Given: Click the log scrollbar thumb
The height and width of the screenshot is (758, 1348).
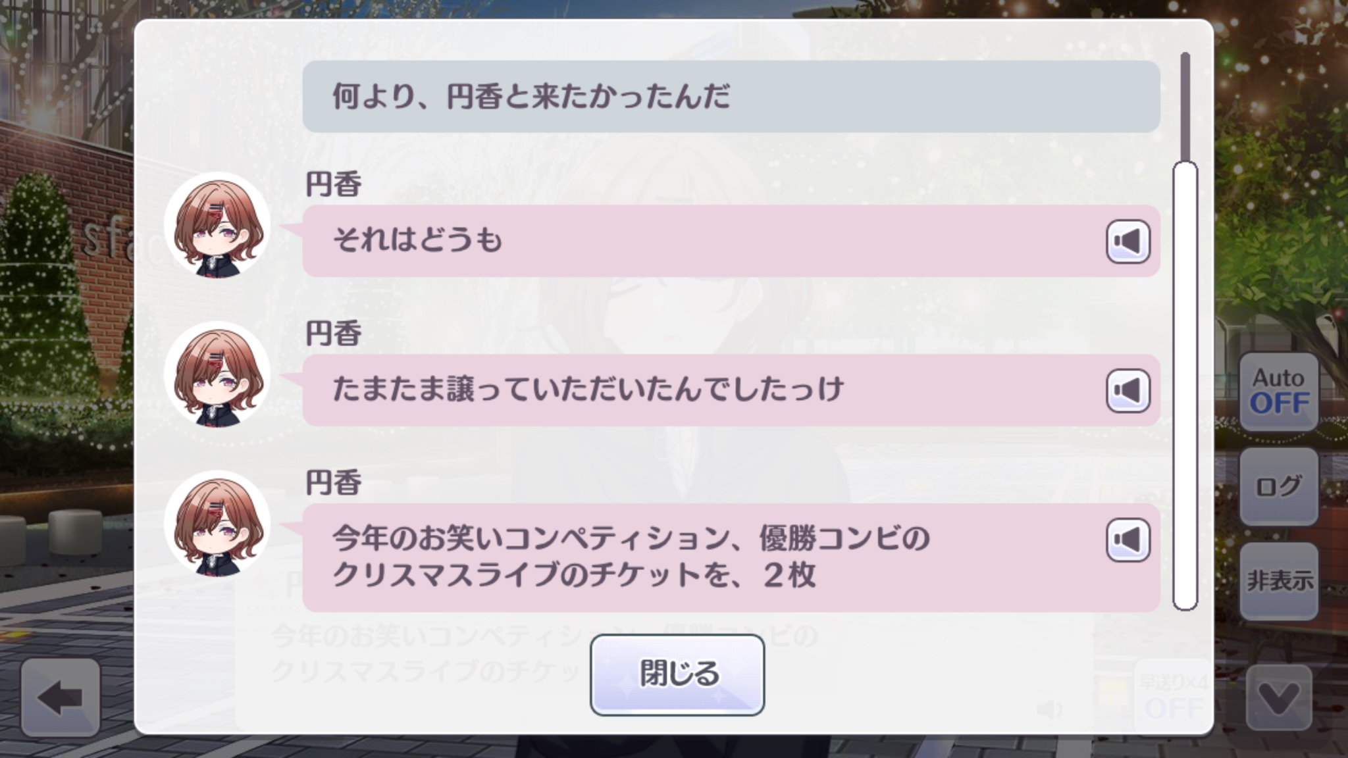Looking at the screenshot, I should pos(1185,386).
